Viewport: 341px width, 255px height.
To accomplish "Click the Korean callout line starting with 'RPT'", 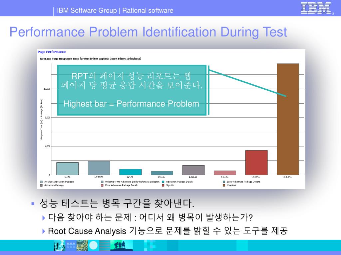I will point(131,76).
